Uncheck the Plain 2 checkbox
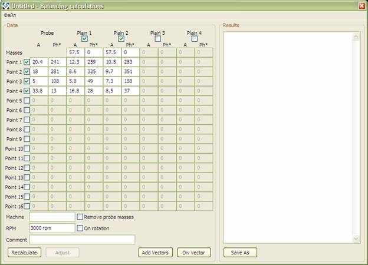368x265 pixels. click(x=121, y=39)
